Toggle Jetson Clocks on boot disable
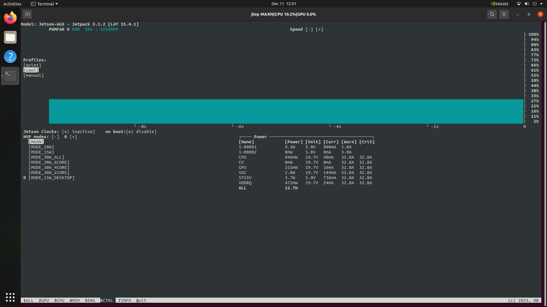547x307 pixels. click(141, 132)
